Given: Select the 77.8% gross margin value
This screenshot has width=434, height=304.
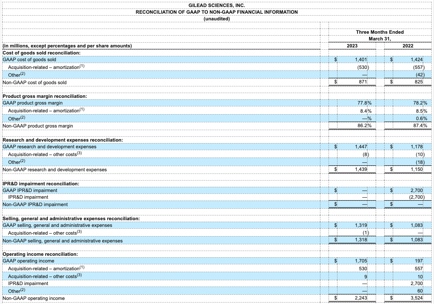Looking at the screenshot, I should click(x=365, y=103).
